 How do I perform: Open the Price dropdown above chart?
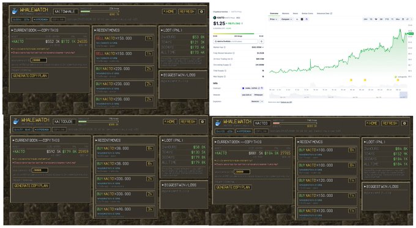click(273, 20)
